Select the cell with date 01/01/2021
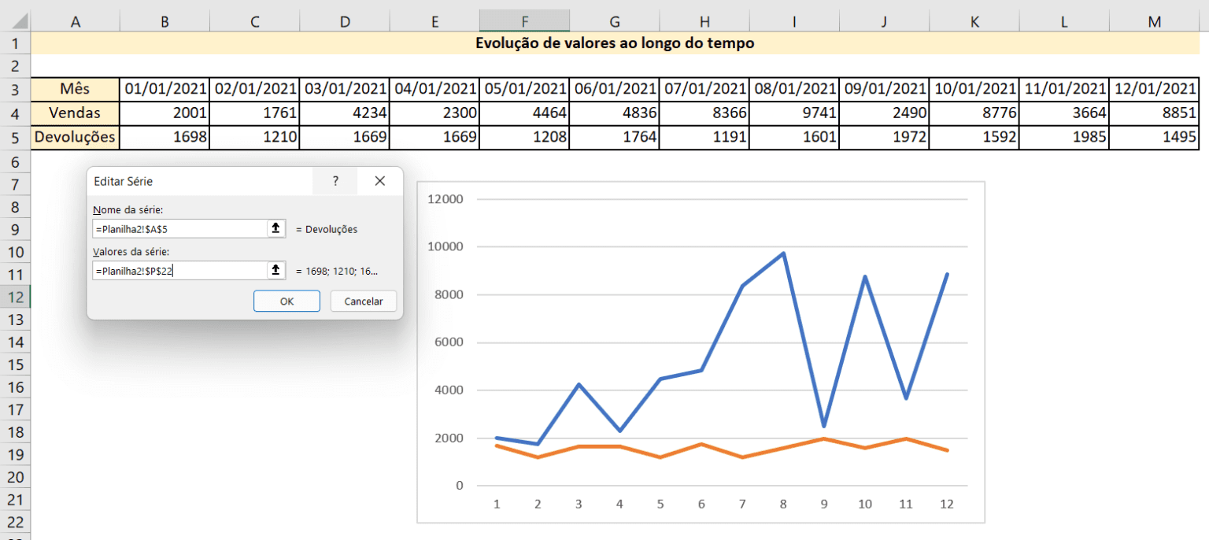Image resolution: width=1209 pixels, height=540 pixels. [x=165, y=89]
